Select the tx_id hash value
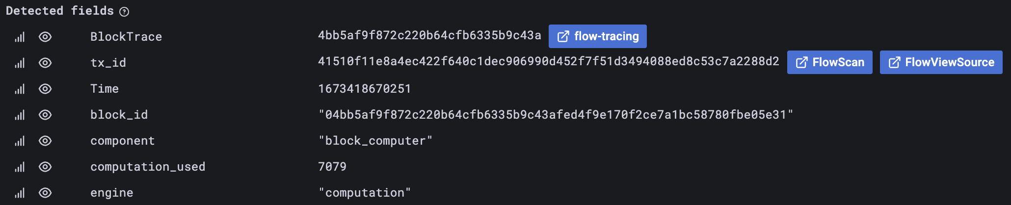Screen dimensions: 1011x205 point(548,62)
